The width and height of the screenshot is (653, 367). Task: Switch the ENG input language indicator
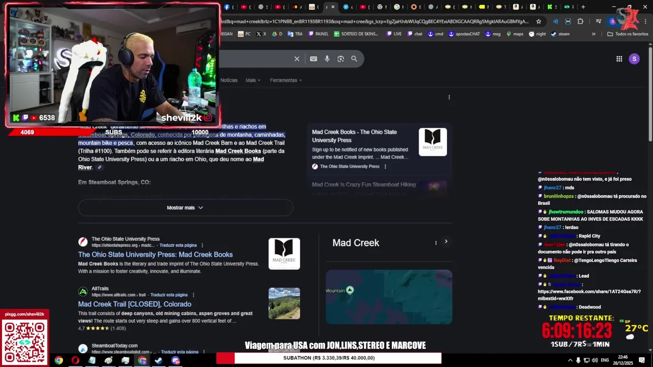pyautogui.click(x=605, y=360)
